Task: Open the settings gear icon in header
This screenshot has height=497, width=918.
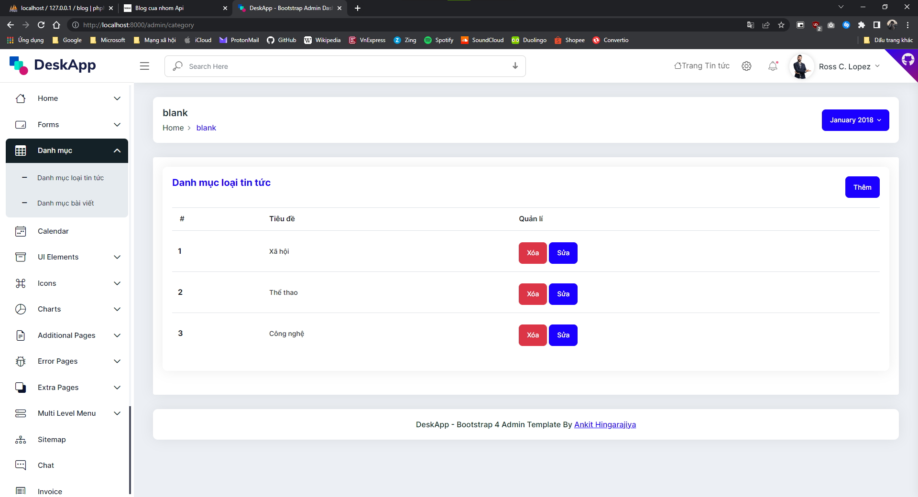Action: [x=746, y=66]
